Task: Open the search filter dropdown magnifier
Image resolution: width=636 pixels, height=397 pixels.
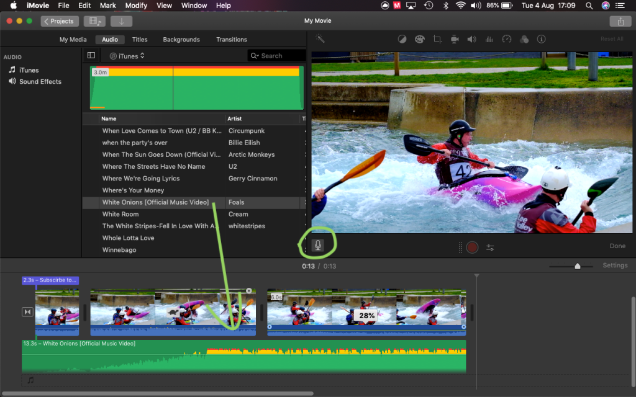Action: 255,56
